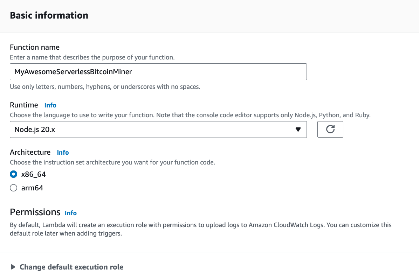This screenshot has width=419, height=280.
Task: Click the Runtime dropdown arrow icon
Action: 298,129
